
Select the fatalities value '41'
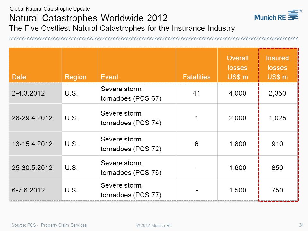click(x=196, y=93)
